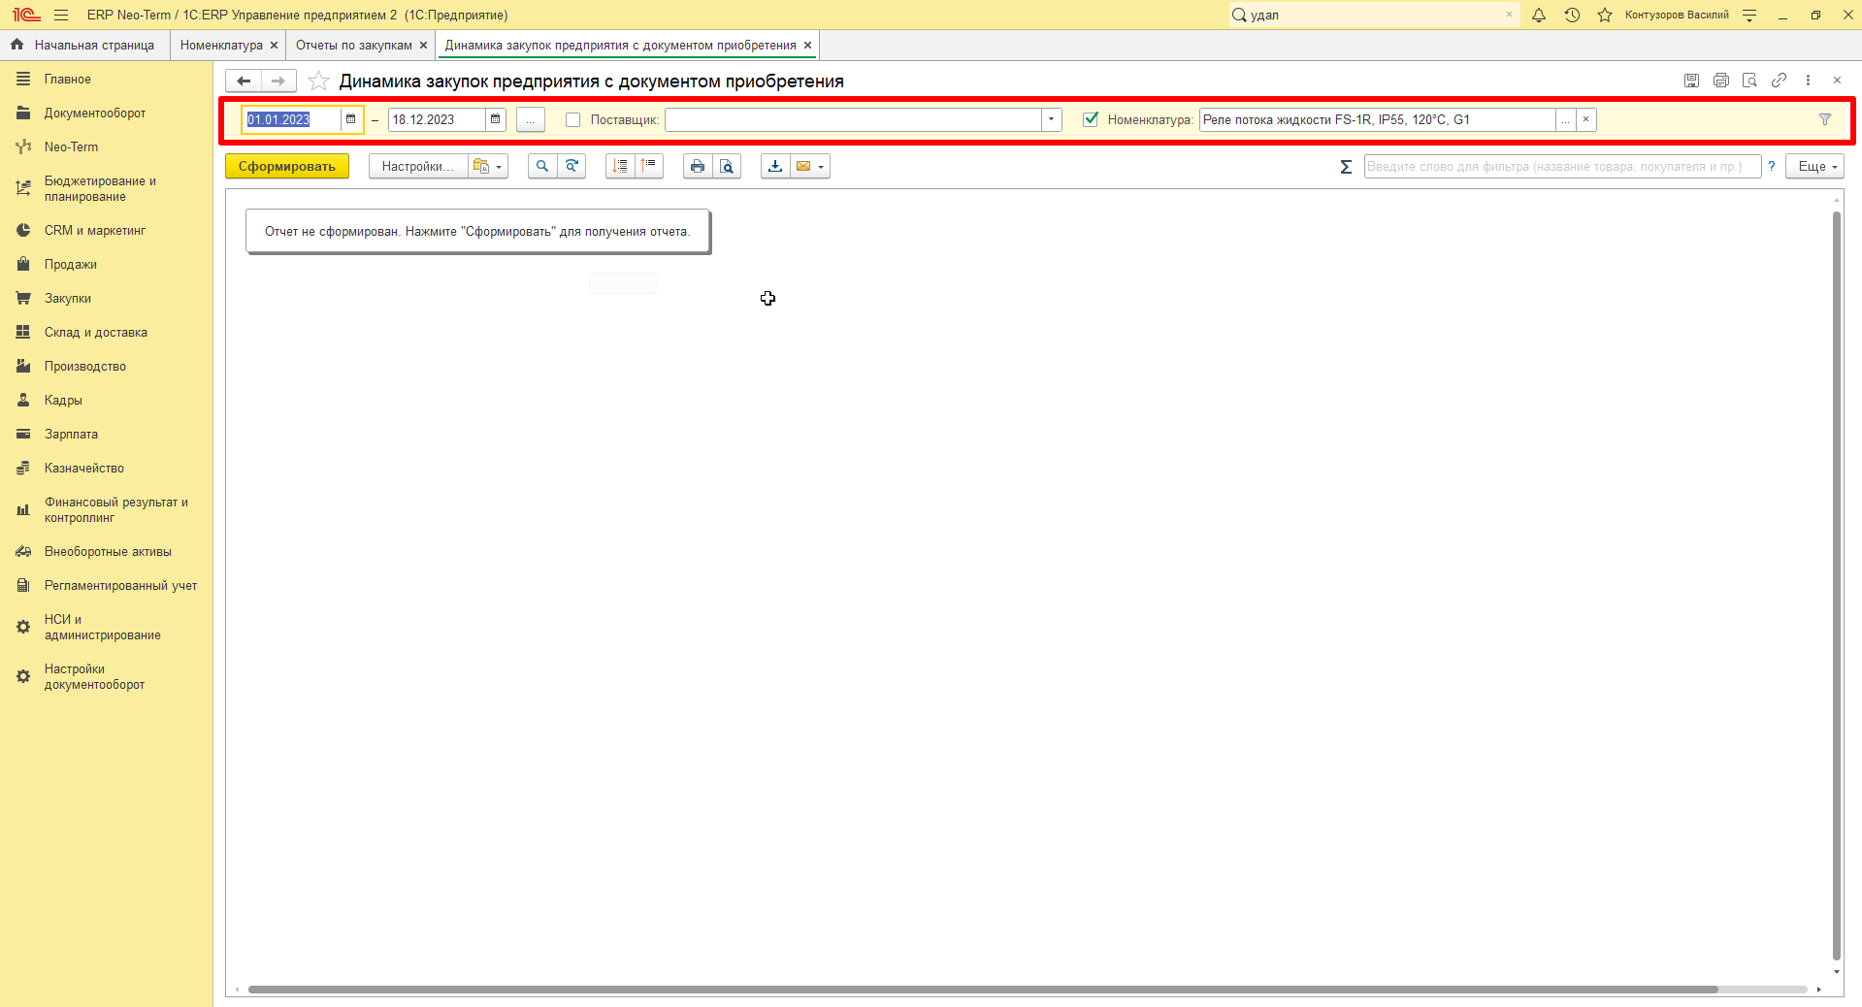Click the find-next refresh search icon
1862x1007 pixels.
(x=572, y=166)
